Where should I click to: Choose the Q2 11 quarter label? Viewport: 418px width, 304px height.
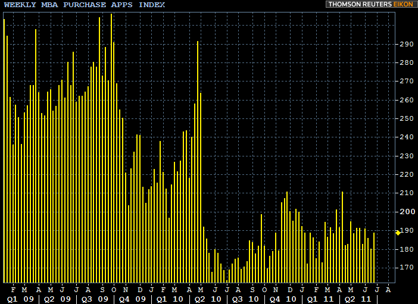[358, 299]
